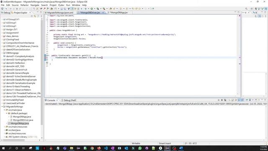Viewport: 268px width, 151px height.
Task: Open dropdown beside Open Console icon
Action: point(259,100)
